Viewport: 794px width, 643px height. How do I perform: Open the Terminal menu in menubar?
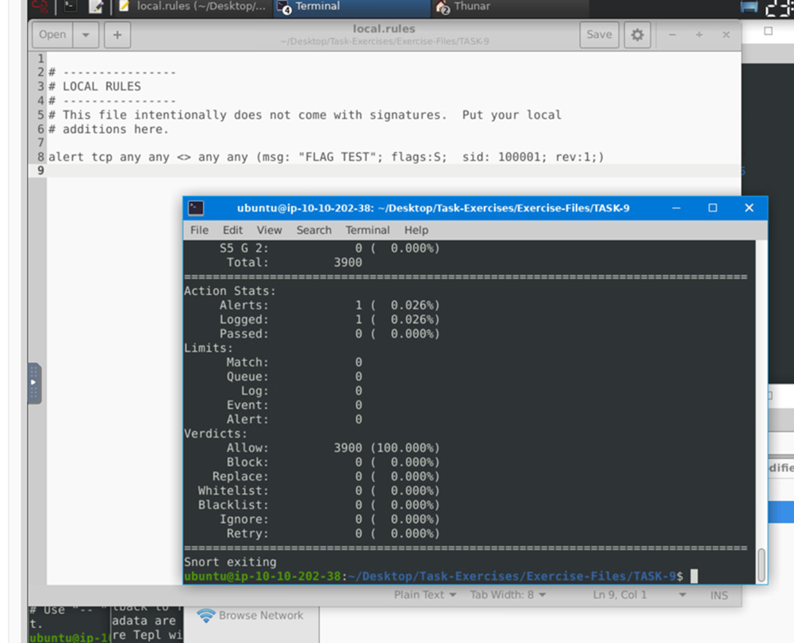click(367, 230)
